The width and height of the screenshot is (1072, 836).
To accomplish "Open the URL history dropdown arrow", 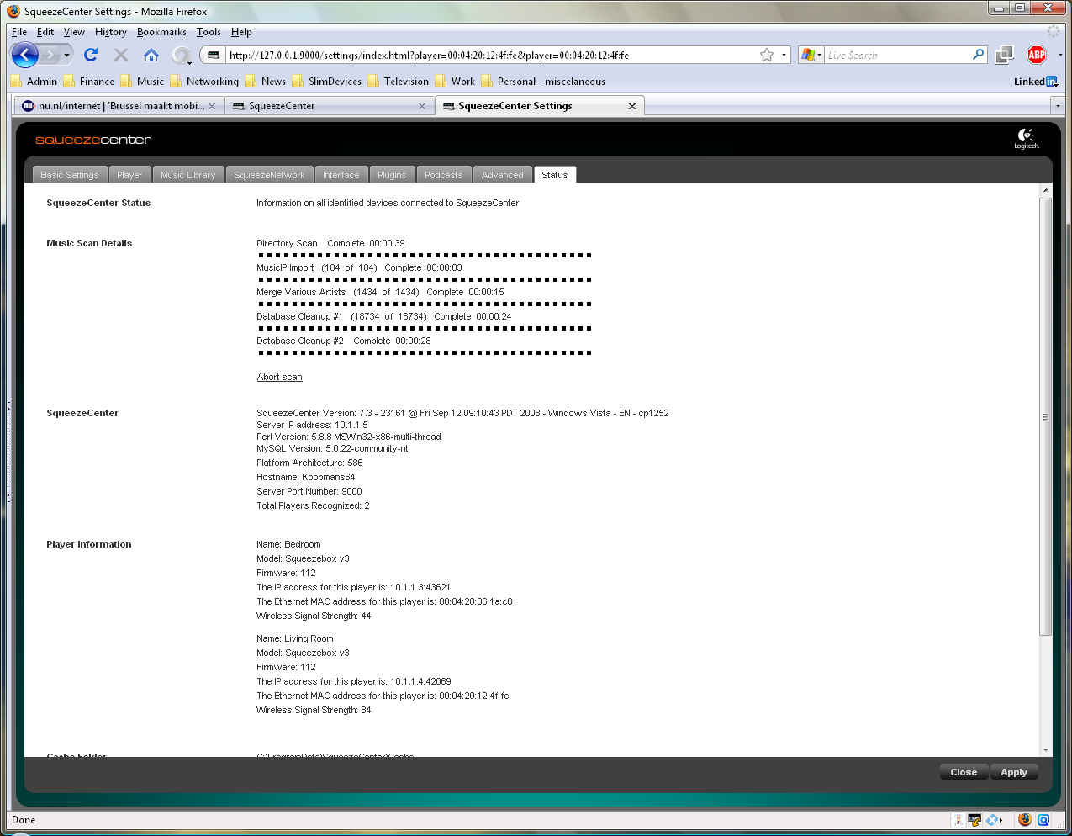I will click(784, 56).
